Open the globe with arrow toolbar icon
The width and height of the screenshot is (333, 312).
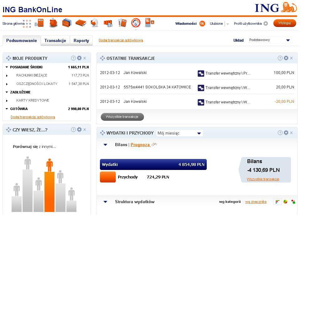pyautogui.click(x=95, y=23)
